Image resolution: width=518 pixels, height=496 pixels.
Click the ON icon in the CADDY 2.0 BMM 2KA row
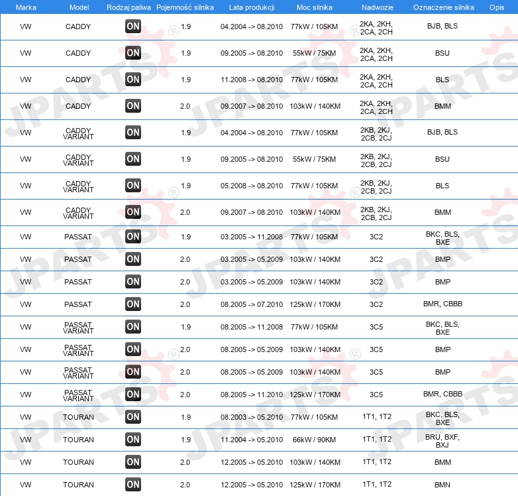click(133, 106)
